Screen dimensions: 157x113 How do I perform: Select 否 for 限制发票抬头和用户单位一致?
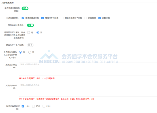tap(30, 52)
